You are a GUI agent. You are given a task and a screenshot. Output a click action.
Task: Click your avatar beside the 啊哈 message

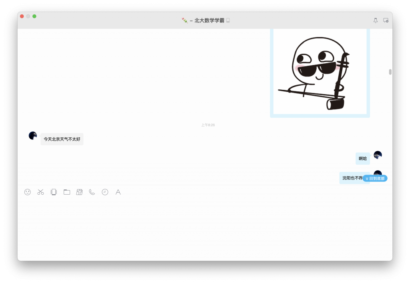[x=378, y=155]
